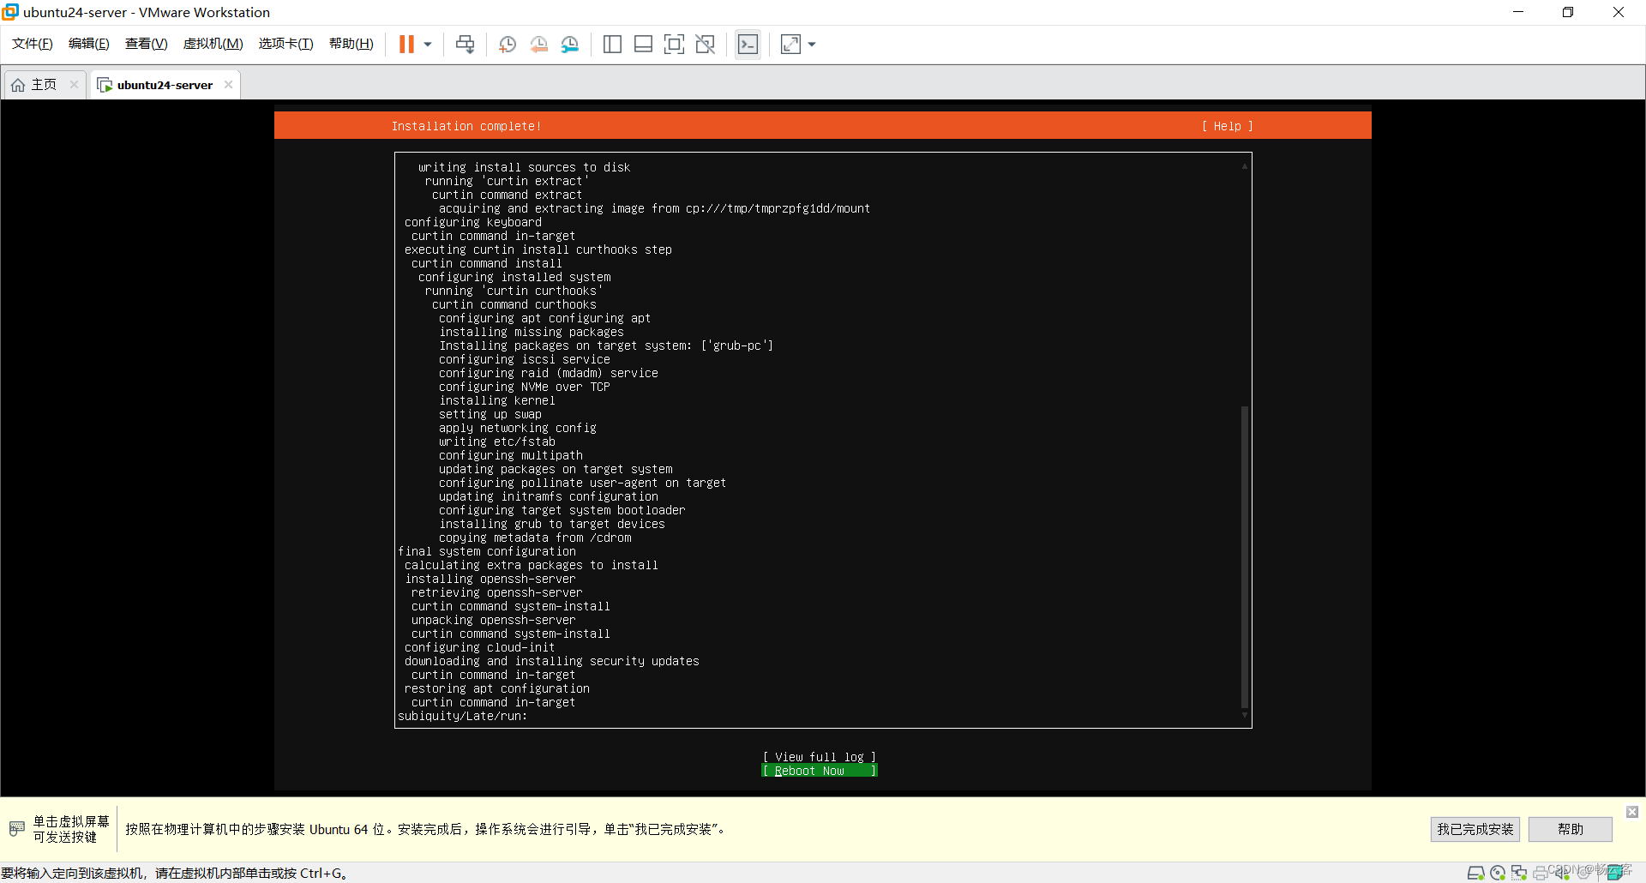Viewport: 1646px width, 883px height.
Task: Click the message log icon in status bar
Action: click(1615, 873)
